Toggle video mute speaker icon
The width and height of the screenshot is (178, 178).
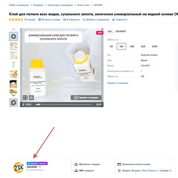pos(32,98)
